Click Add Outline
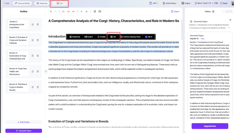Viewport: 234px width, 133px height. [24, 122]
